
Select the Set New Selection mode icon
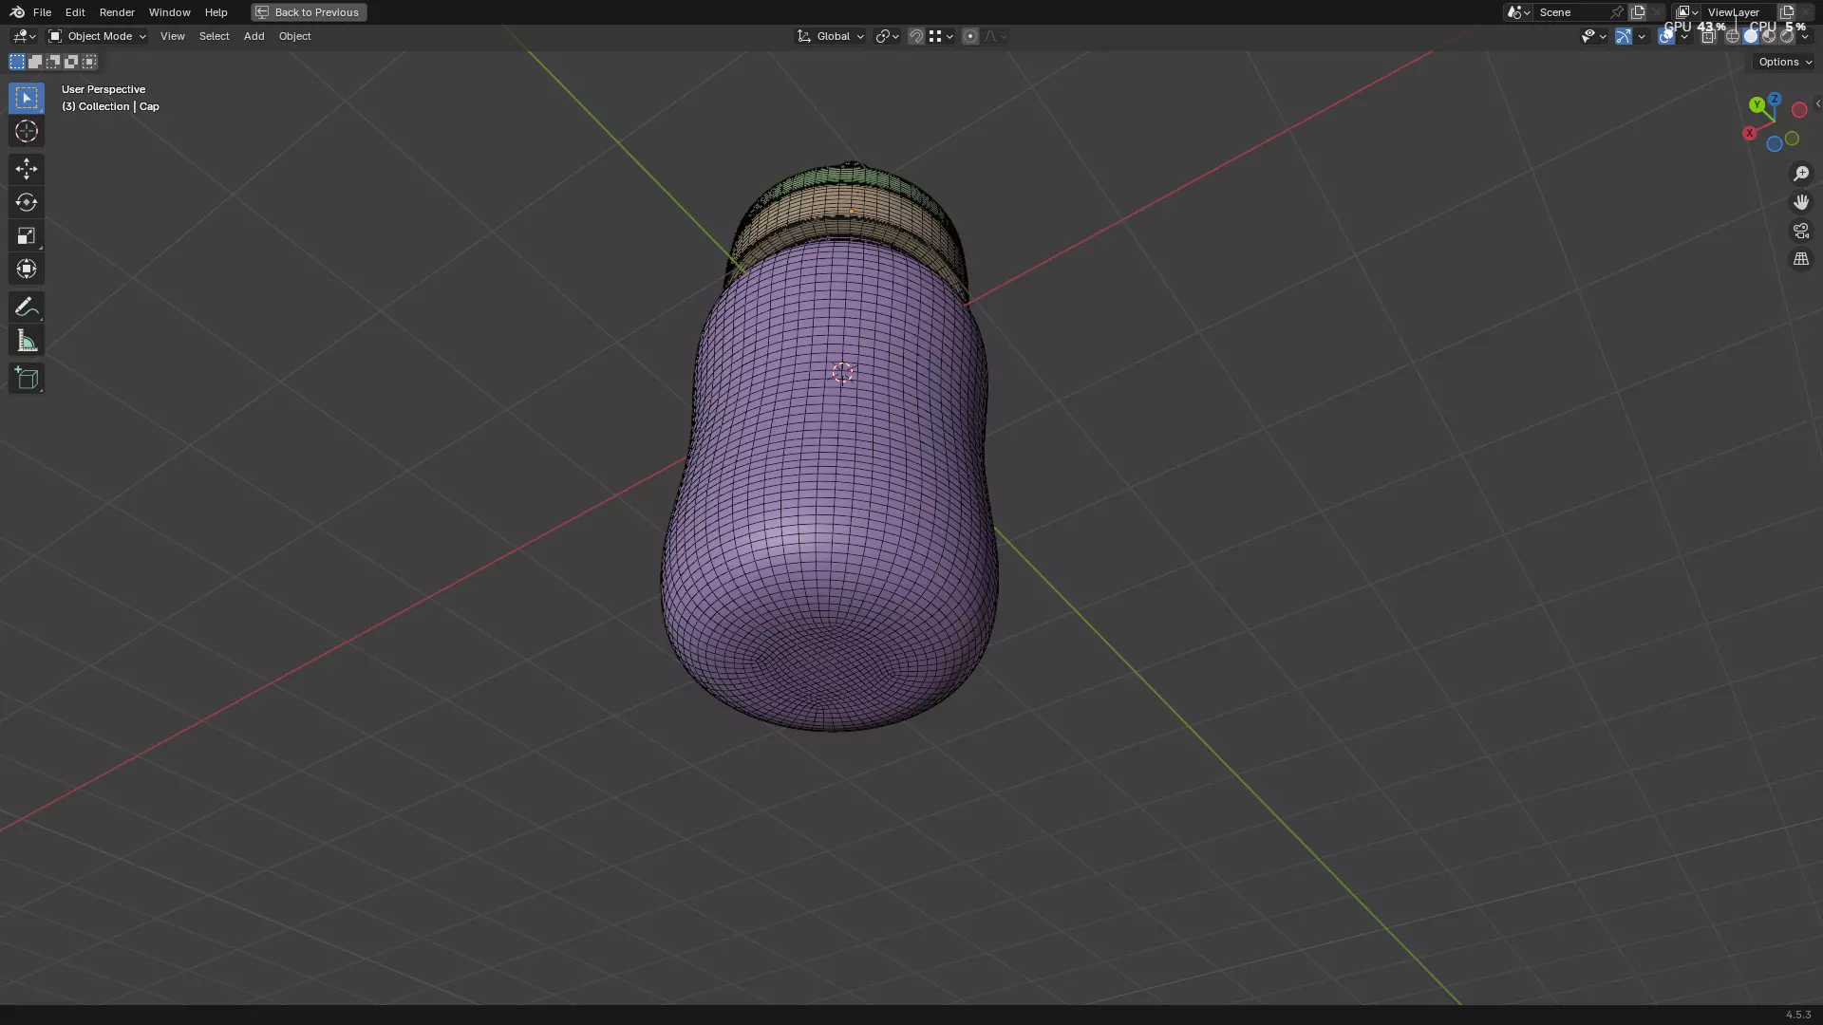[17, 62]
